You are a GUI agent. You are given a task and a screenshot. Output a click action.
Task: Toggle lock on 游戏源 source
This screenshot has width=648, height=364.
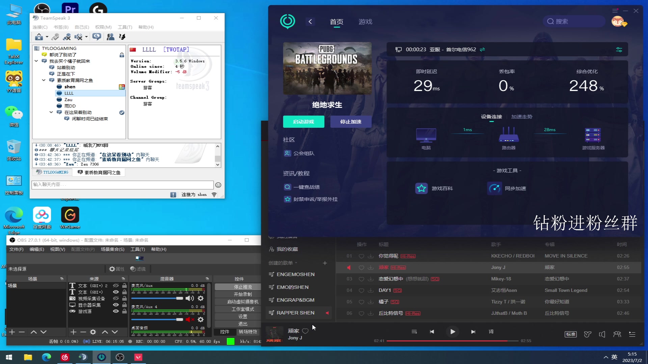(125, 311)
